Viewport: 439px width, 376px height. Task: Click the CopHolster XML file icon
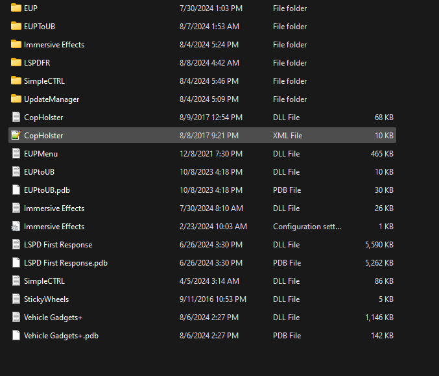16,136
